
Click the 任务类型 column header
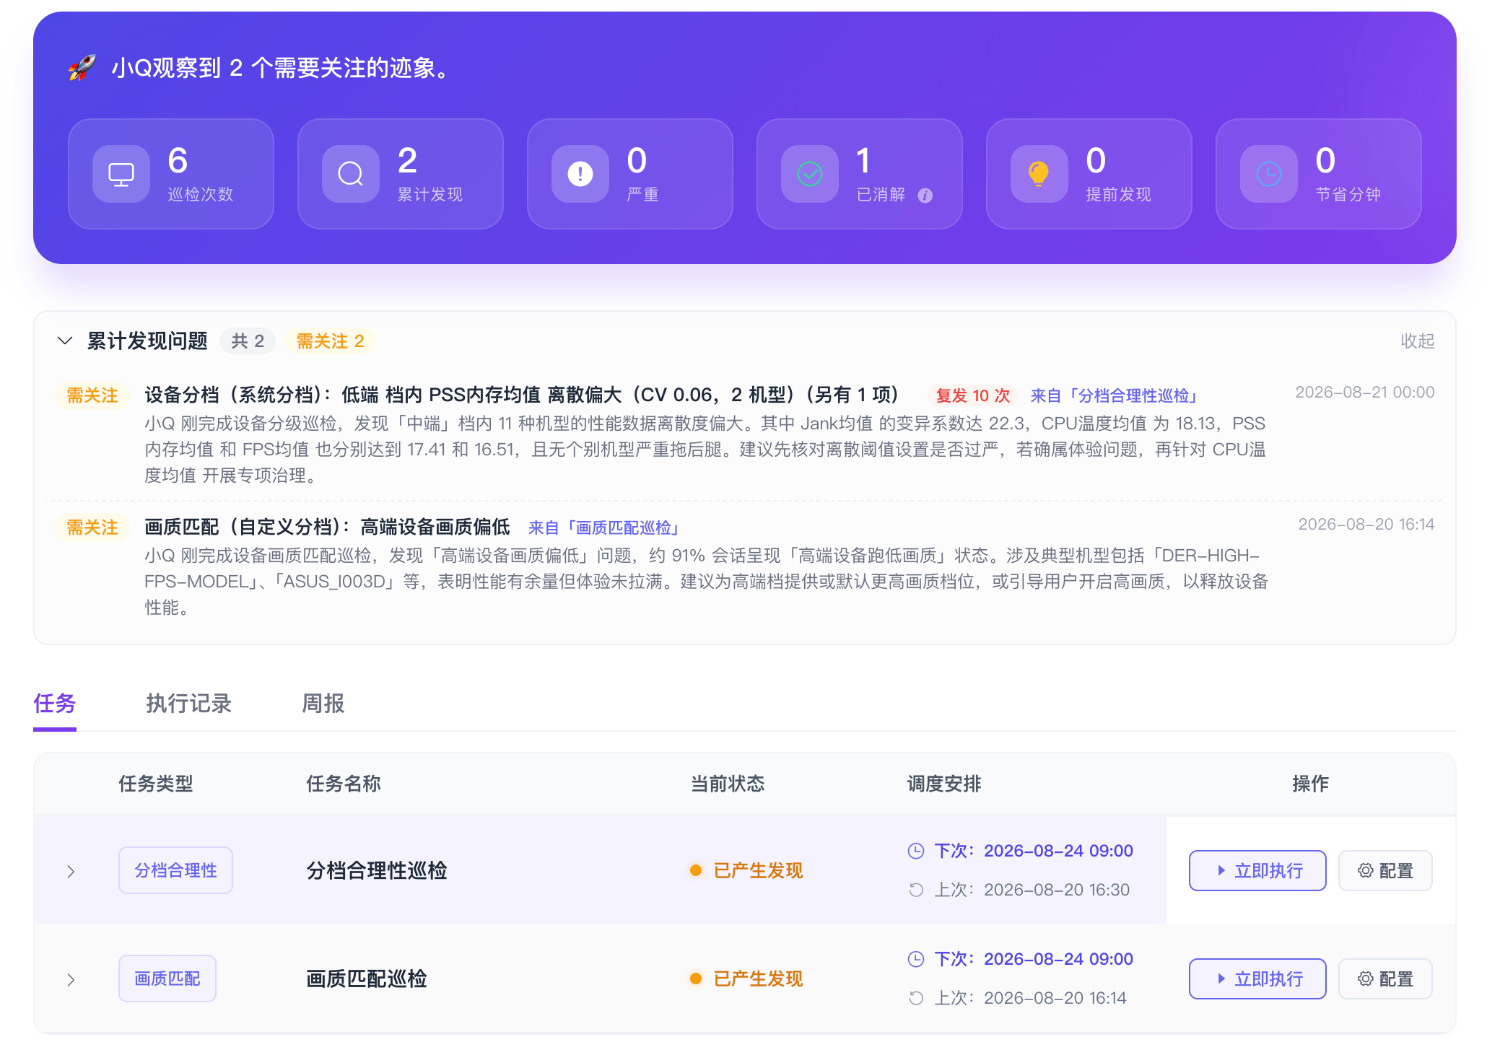tap(155, 784)
